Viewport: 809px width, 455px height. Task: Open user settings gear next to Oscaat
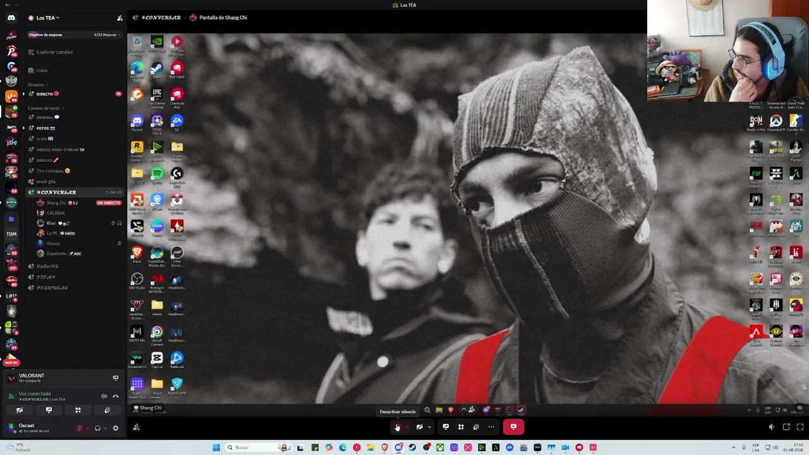coord(115,428)
